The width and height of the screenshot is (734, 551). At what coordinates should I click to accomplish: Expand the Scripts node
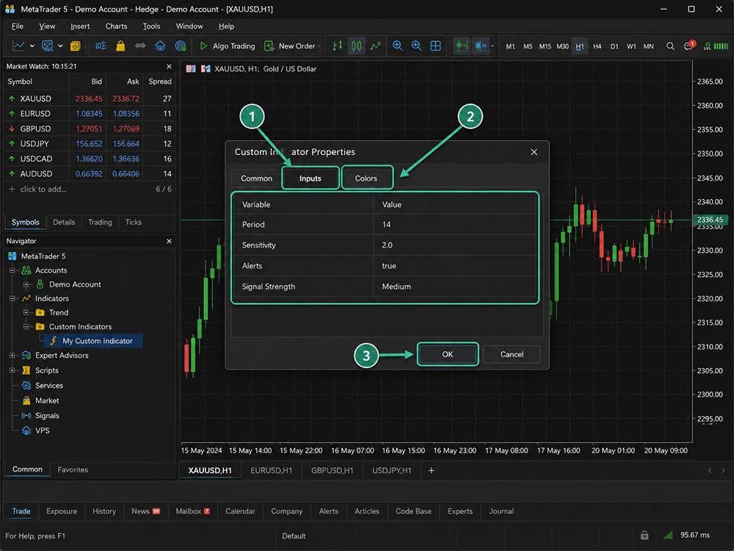tap(12, 370)
